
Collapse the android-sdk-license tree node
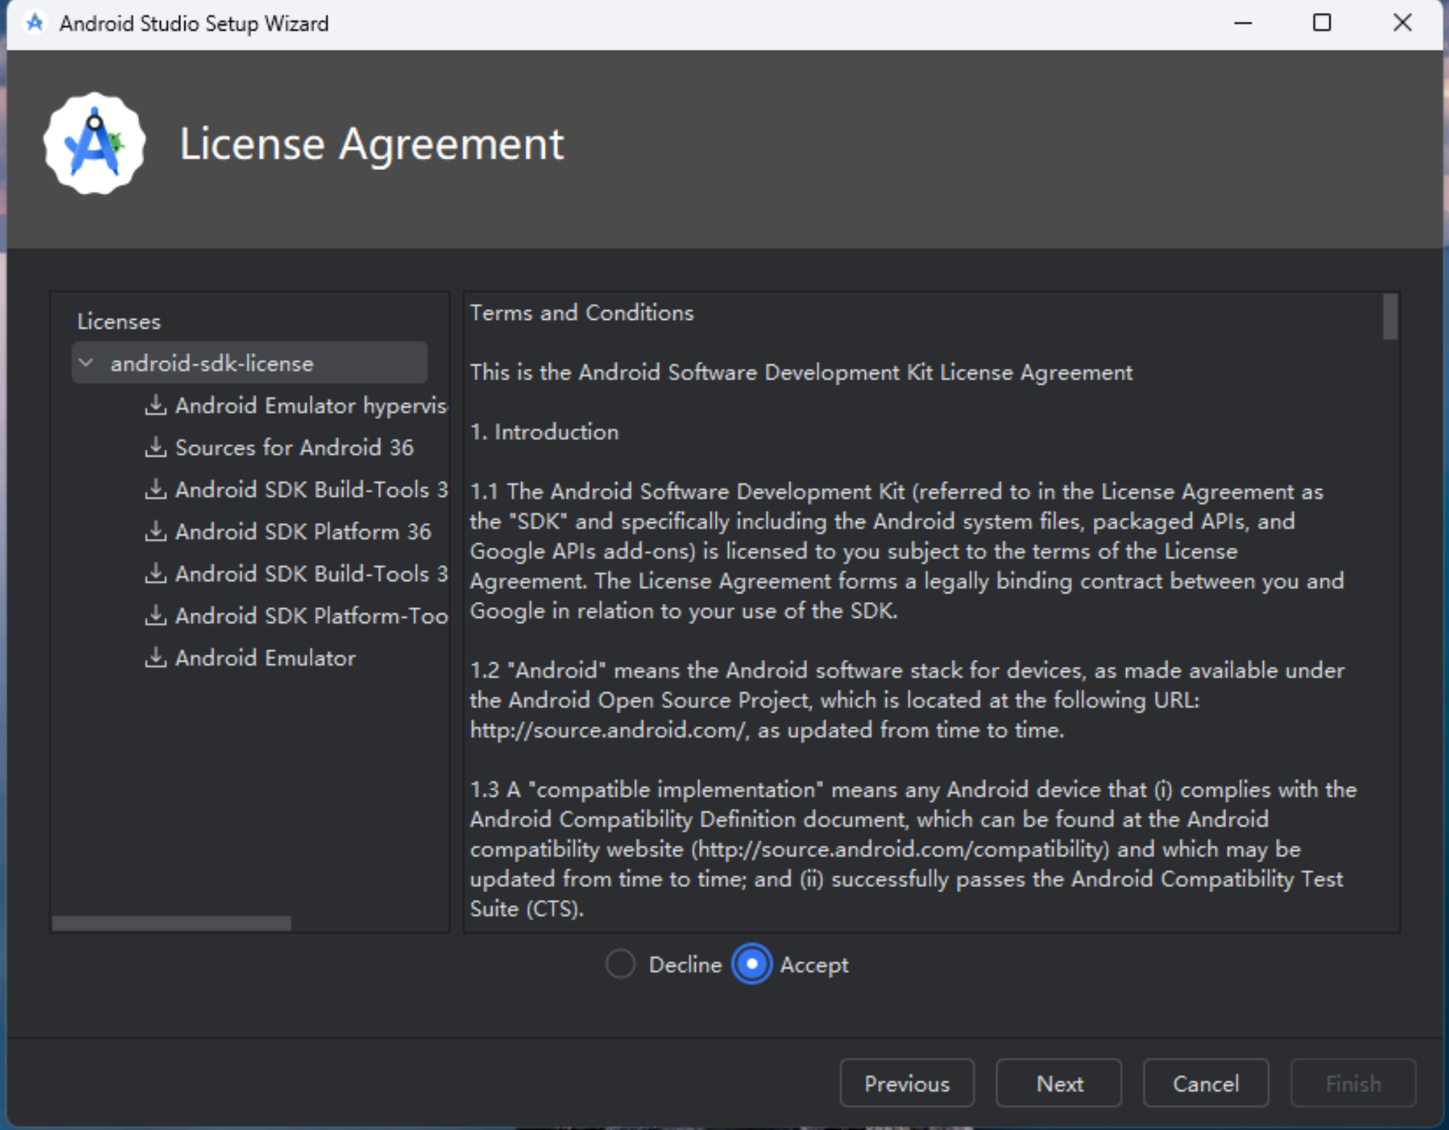click(x=87, y=362)
